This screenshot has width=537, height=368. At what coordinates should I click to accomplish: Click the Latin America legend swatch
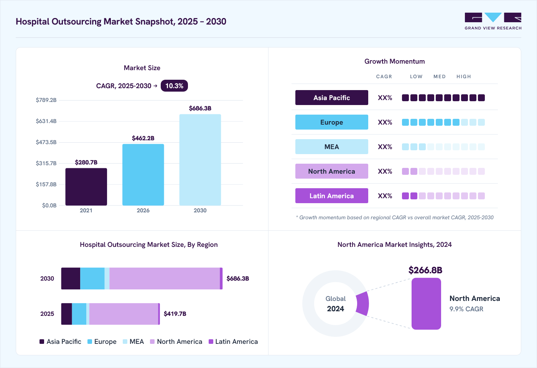point(211,342)
